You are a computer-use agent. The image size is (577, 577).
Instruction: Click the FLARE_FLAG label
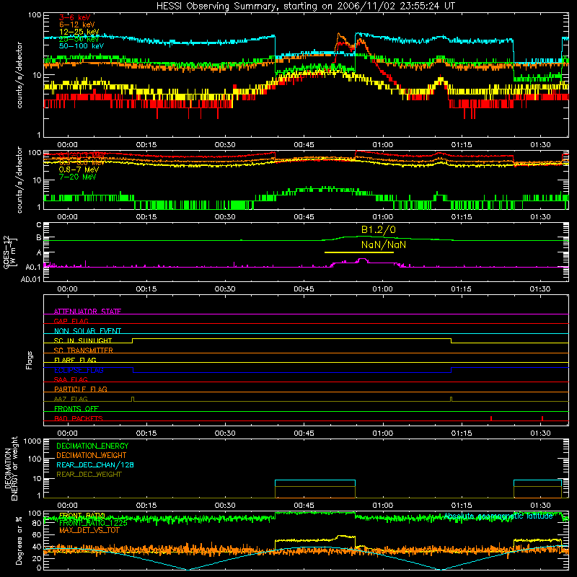pyautogui.click(x=75, y=360)
